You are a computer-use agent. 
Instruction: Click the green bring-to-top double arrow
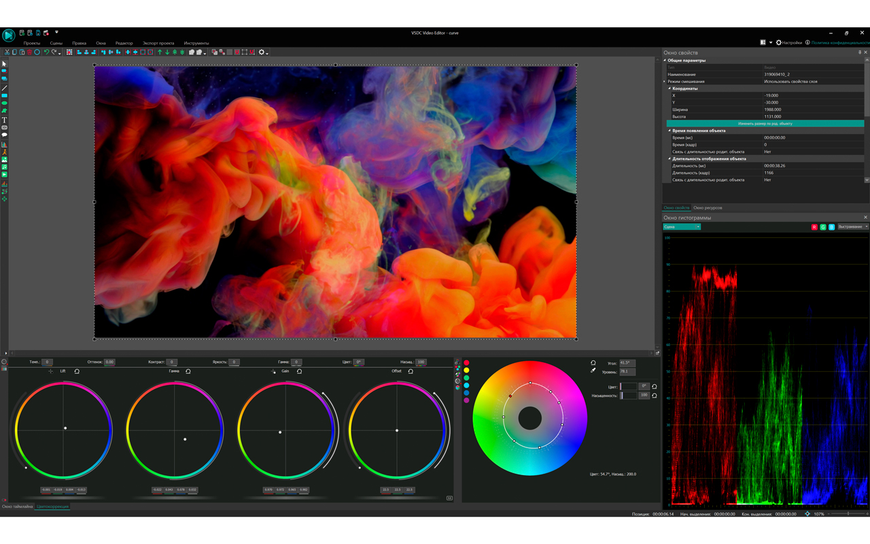click(x=175, y=52)
